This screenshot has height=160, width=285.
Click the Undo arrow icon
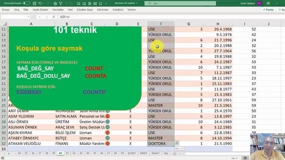40,3
